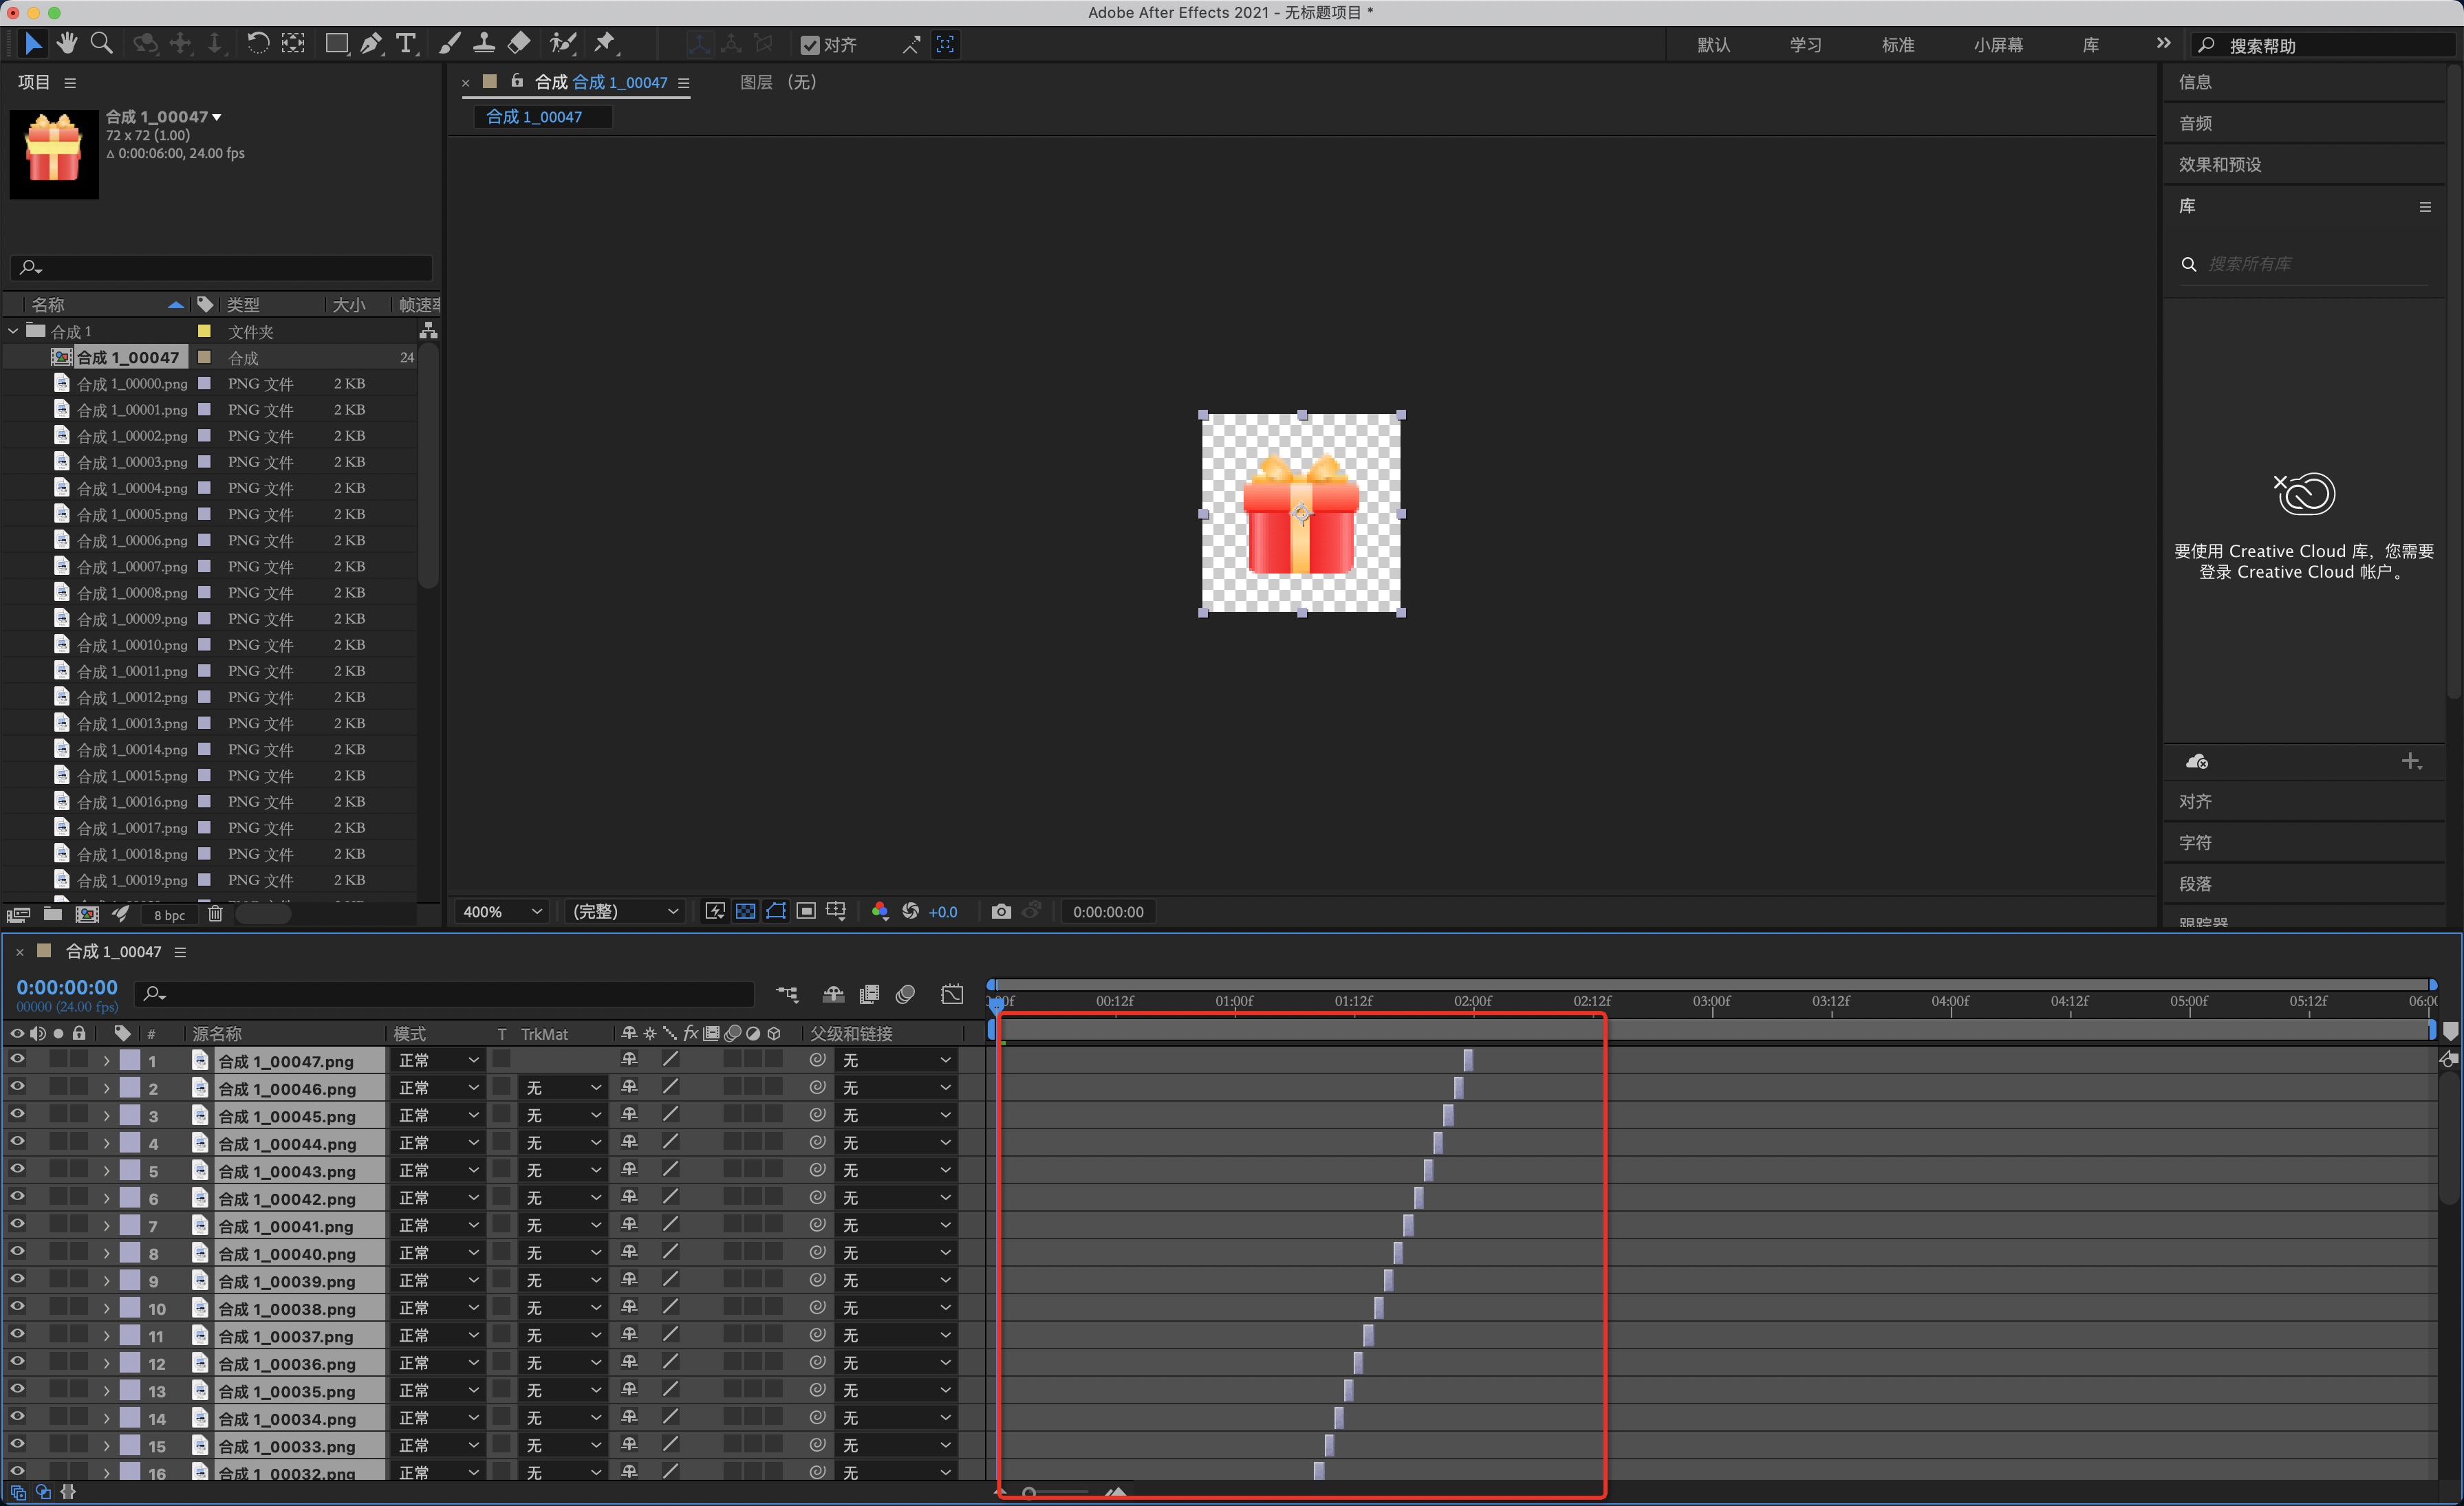The image size is (2464, 1506).
Task: Select the Type text tool
Action: click(405, 43)
